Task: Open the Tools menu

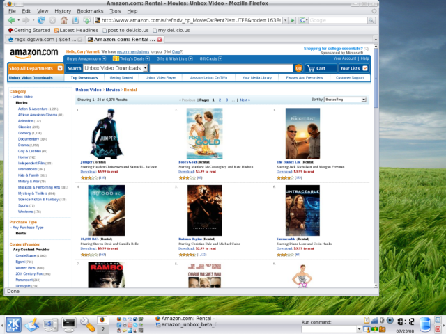Action: click(115, 11)
